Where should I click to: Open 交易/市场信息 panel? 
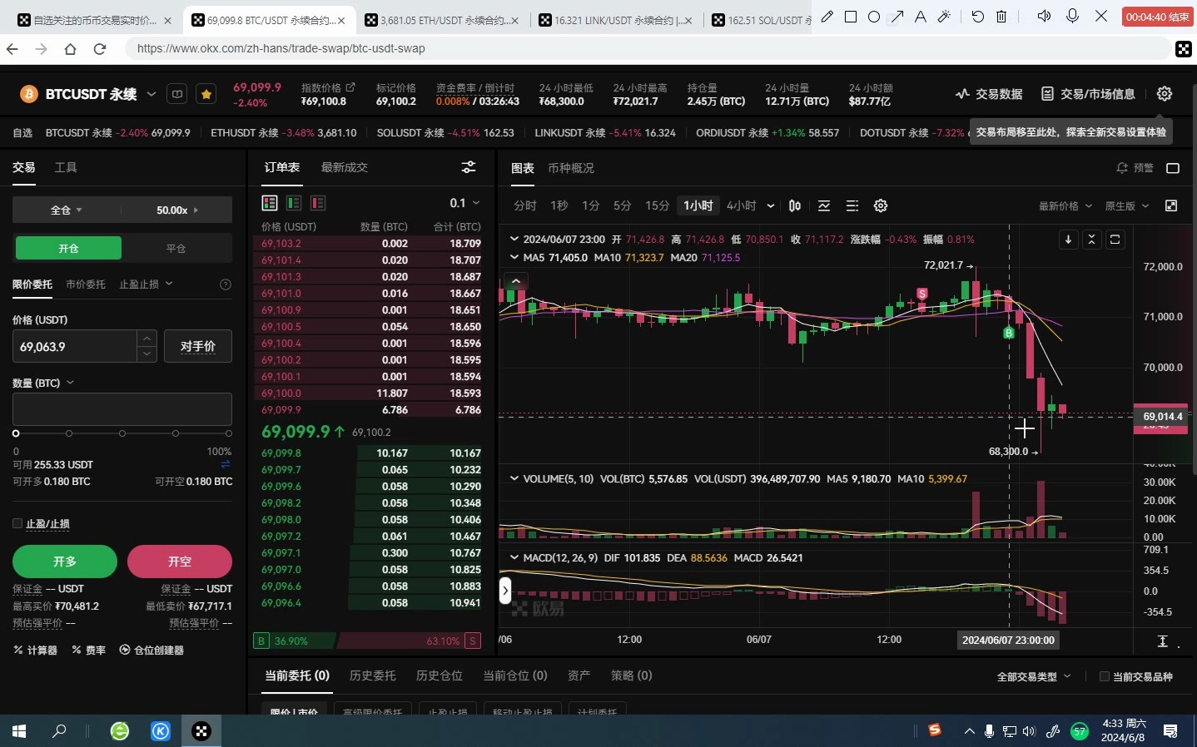point(1088,94)
